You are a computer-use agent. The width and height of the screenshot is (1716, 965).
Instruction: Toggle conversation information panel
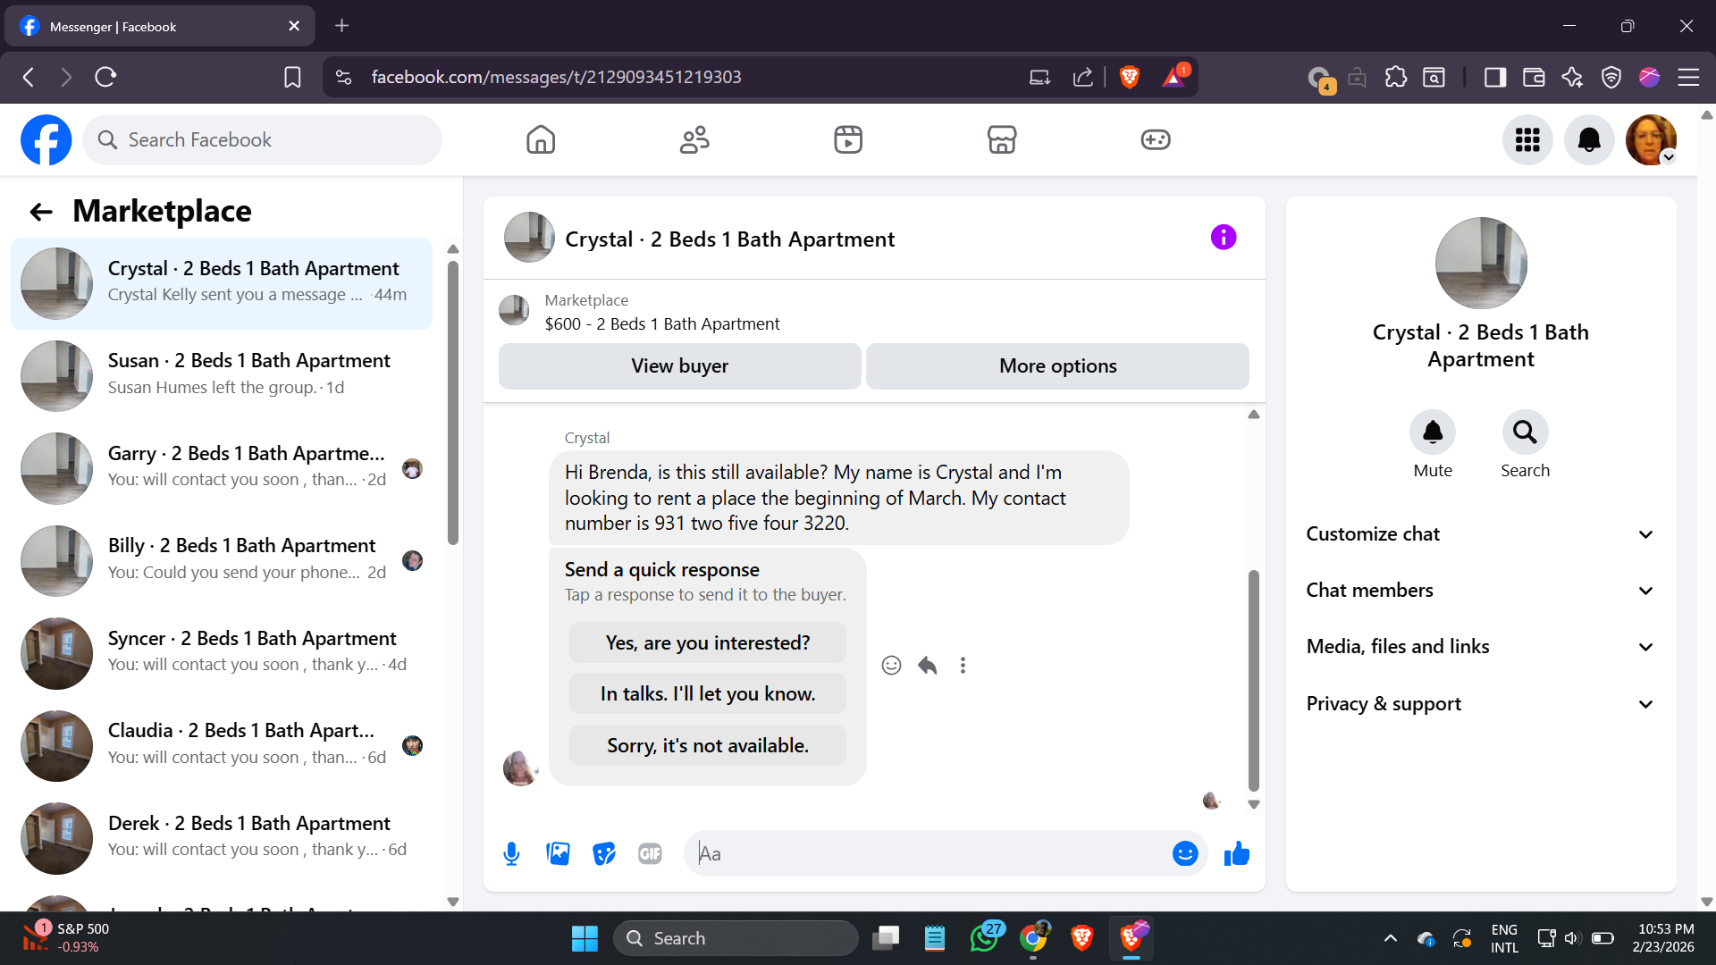[1223, 238]
